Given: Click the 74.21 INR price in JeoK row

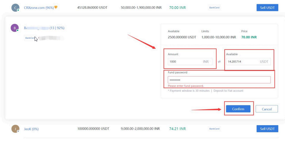Looking at the screenshot, I should tap(177, 129).
